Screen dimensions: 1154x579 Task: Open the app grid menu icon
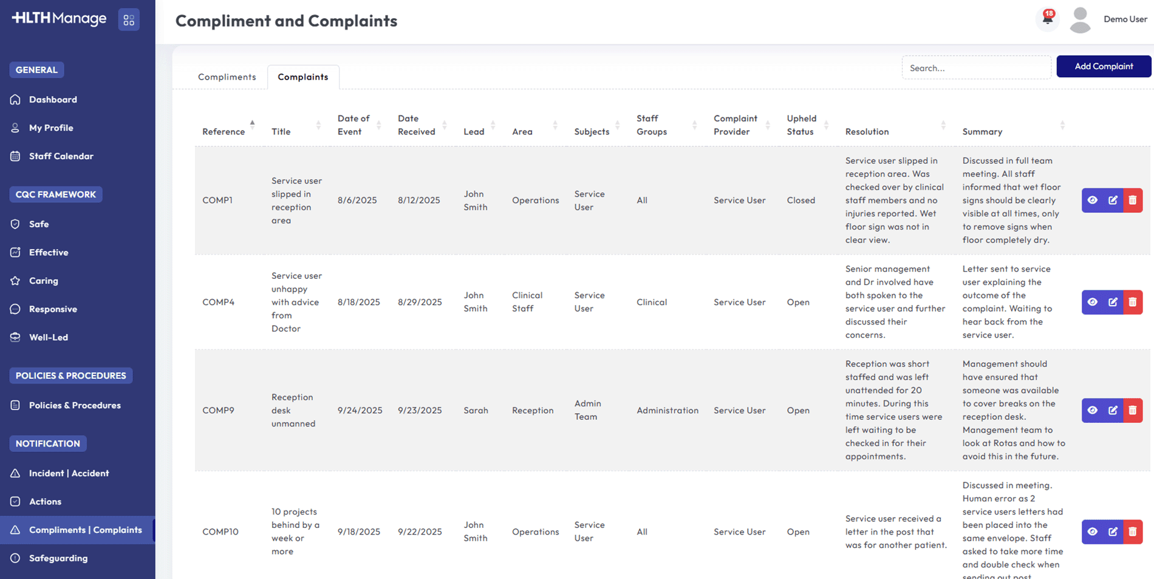click(129, 20)
